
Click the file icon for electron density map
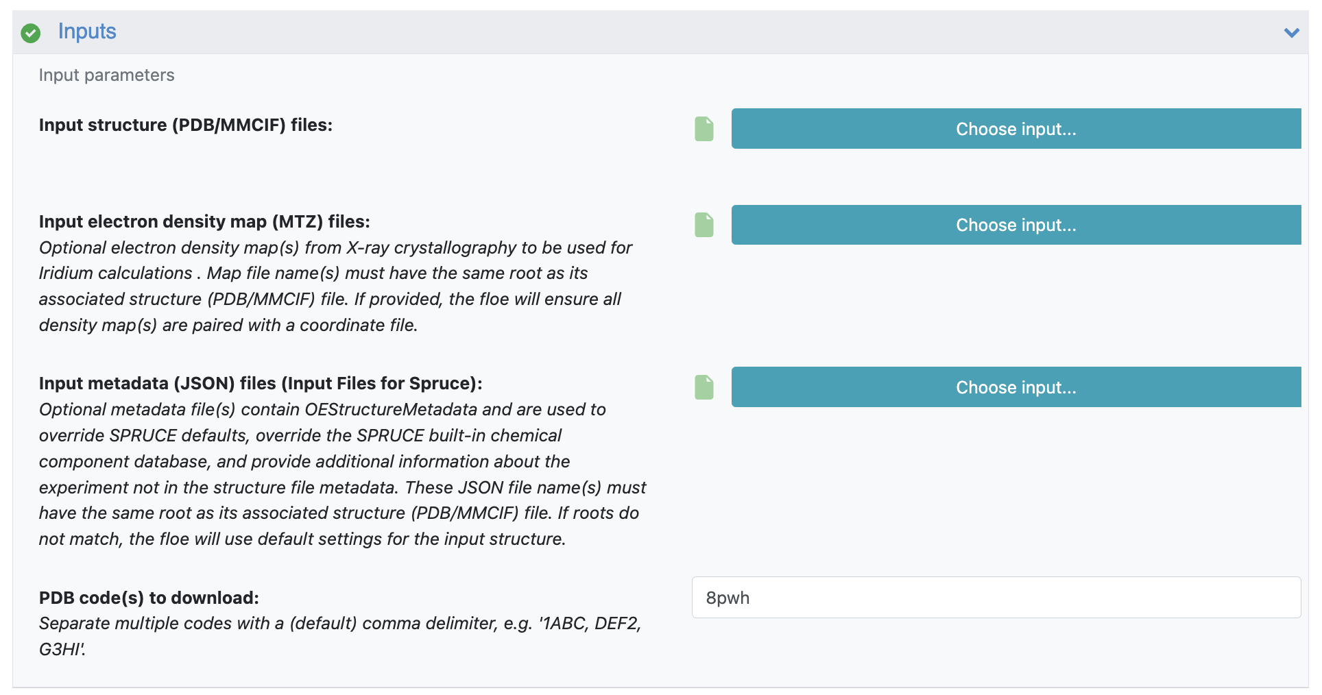click(704, 225)
